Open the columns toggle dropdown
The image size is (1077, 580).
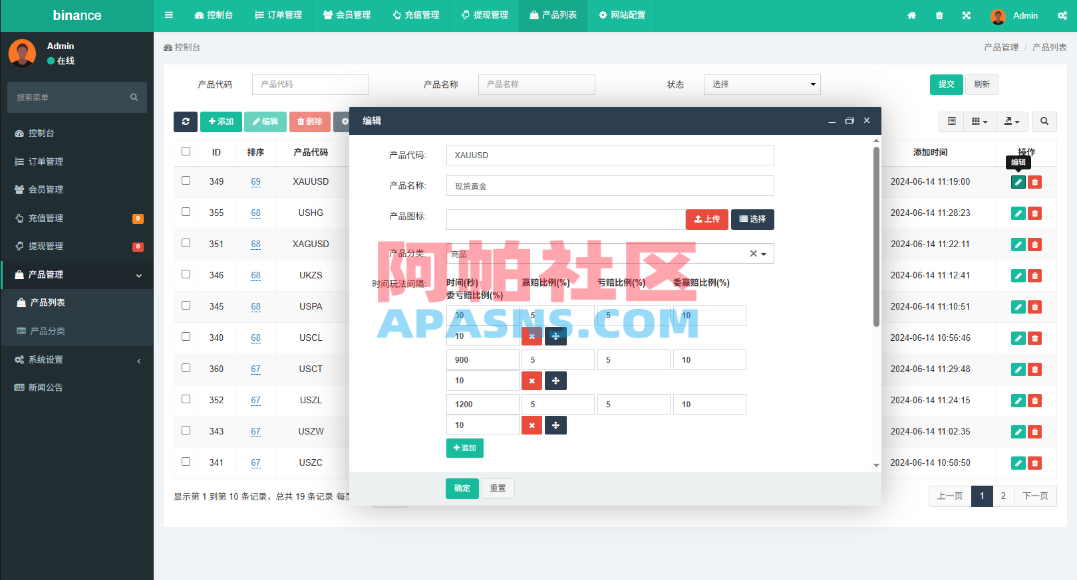(979, 122)
